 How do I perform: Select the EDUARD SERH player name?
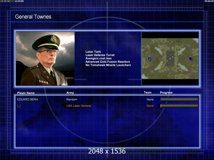(28, 99)
